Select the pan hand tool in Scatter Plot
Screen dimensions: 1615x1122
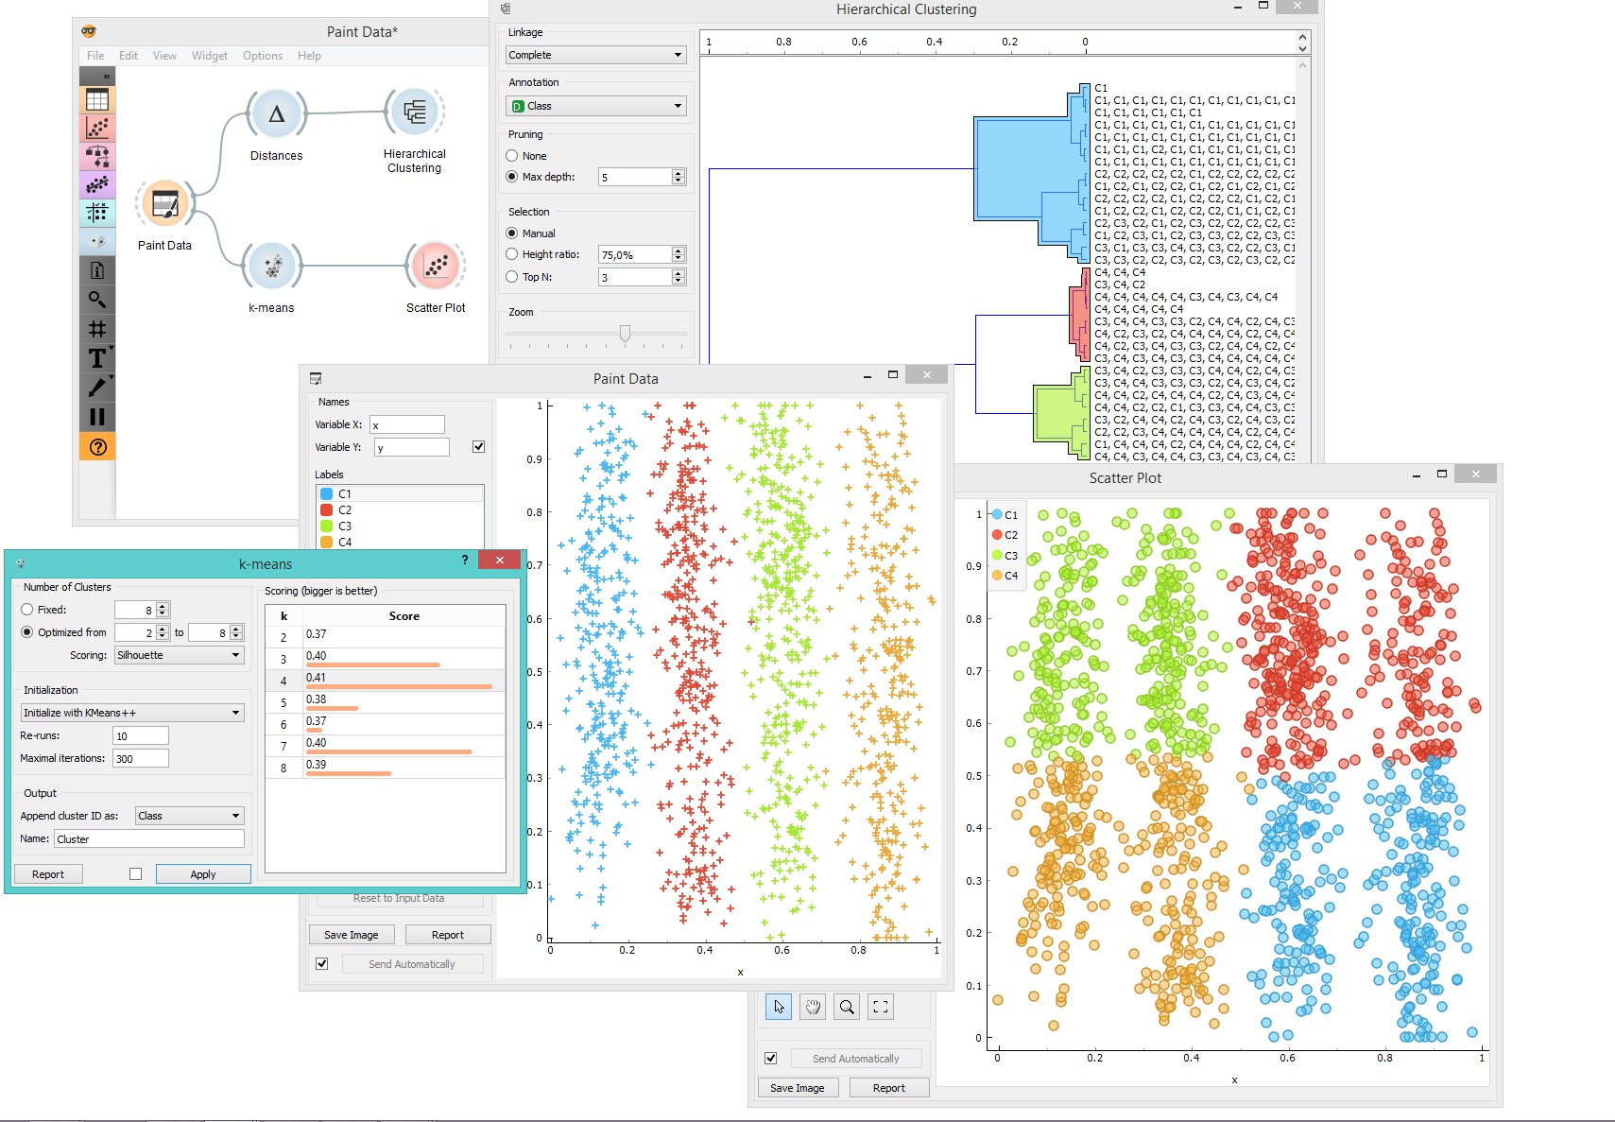click(813, 1007)
